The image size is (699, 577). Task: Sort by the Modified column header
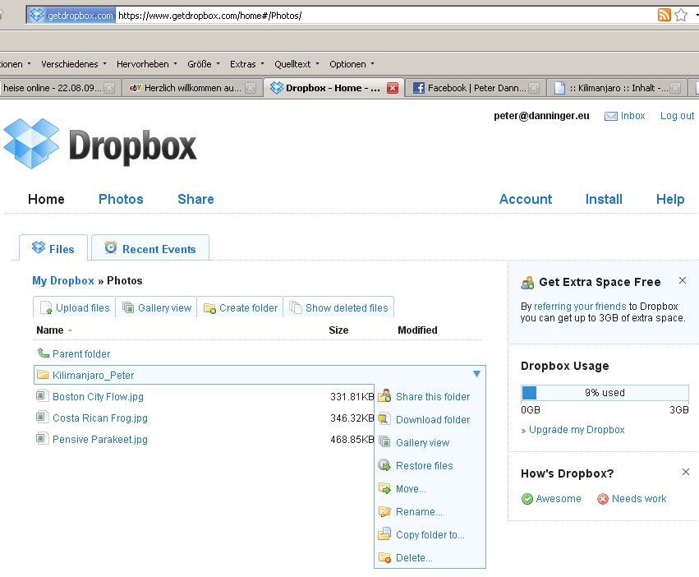point(417,330)
